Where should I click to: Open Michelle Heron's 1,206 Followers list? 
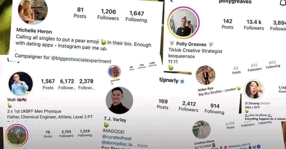[x=108, y=15]
